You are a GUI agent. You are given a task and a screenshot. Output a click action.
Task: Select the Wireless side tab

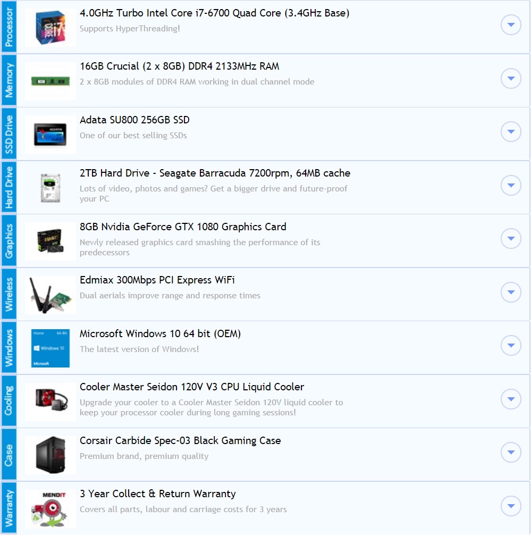coord(9,294)
